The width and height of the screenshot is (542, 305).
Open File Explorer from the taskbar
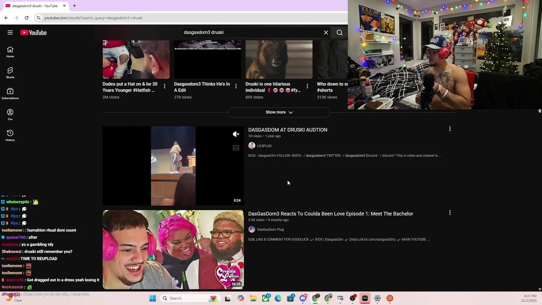[x=253, y=298]
